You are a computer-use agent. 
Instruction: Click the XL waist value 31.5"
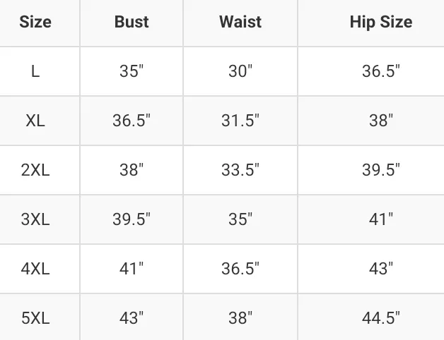tap(240, 121)
